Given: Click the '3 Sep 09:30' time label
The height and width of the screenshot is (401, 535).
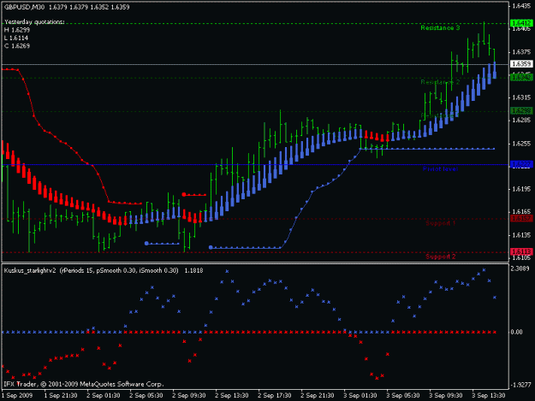Looking at the screenshot, I should [446, 396].
